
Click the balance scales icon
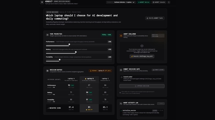pyautogui.click(x=142, y=46)
